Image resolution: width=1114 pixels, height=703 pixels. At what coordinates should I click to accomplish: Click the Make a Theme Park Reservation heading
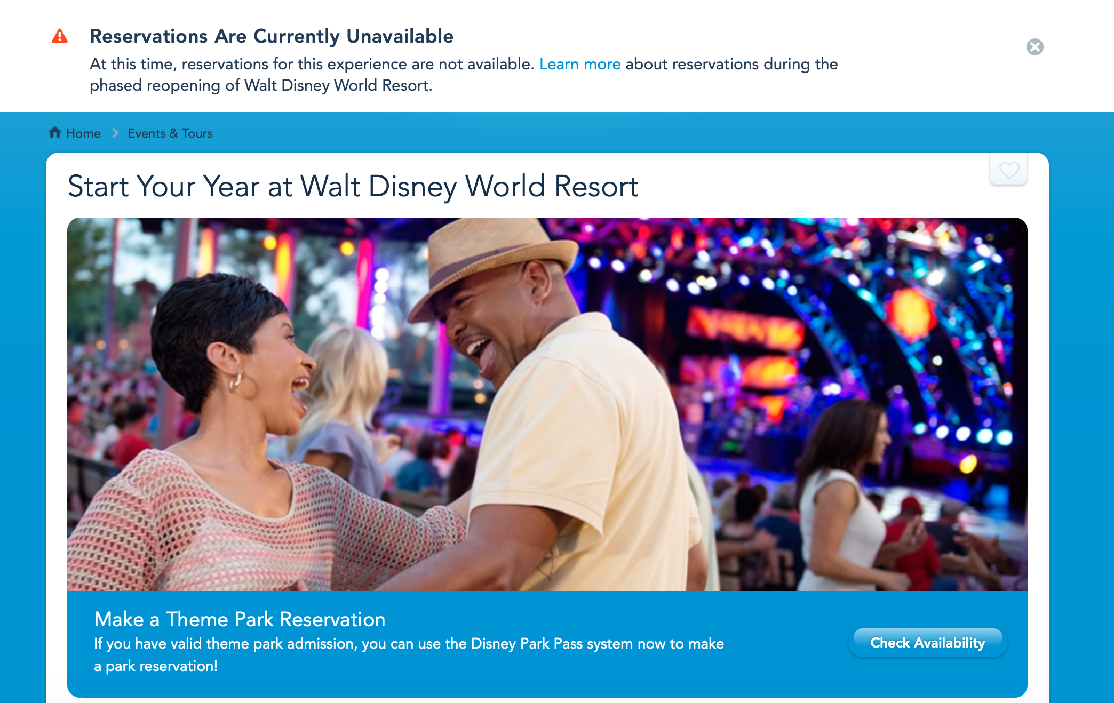coord(240,619)
